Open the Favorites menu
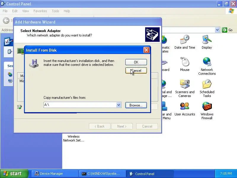Image resolution: width=237 pixels, height=178 pixels. 40,11
